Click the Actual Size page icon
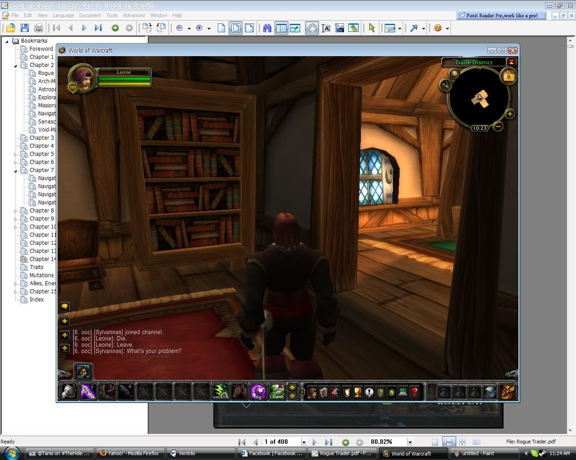The width and height of the screenshot is (576, 460). coord(221,28)
